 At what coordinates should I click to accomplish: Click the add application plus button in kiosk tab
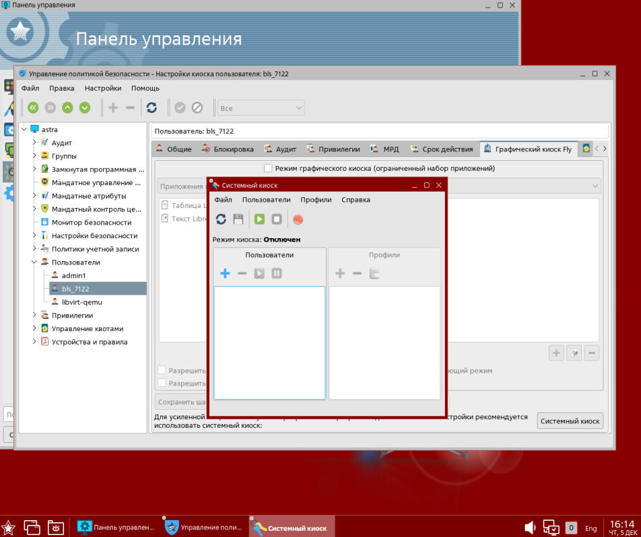point(556,353)
